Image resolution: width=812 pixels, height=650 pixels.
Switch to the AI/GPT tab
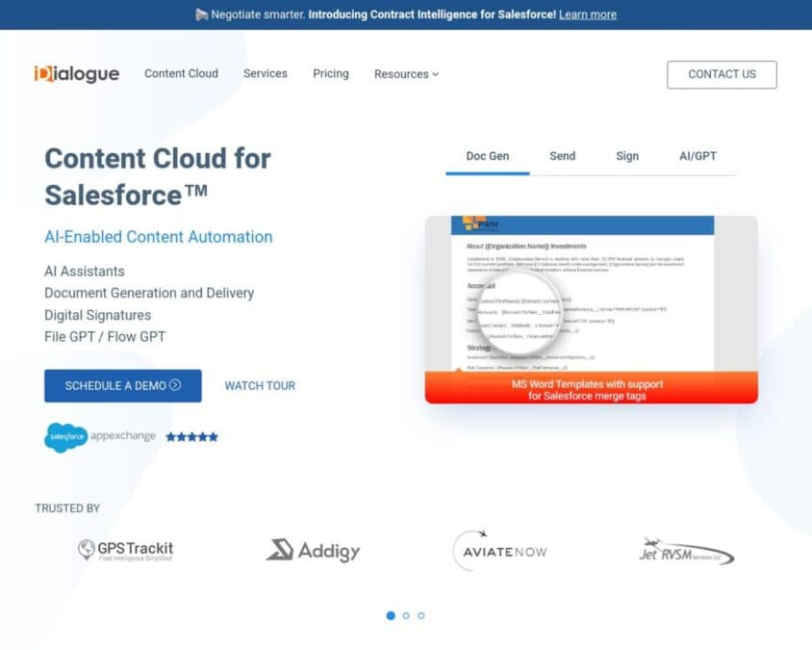698,156
